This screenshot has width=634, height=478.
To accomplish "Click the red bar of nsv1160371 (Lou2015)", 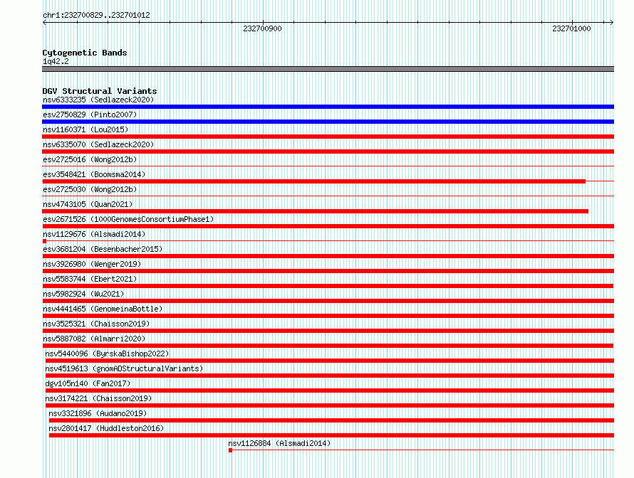I will [328, 137].
